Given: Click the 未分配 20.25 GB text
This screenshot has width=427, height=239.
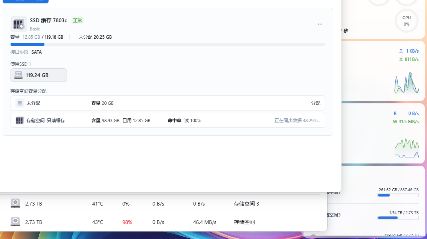Looking at the screenshot, I should (x=95, y=37).
